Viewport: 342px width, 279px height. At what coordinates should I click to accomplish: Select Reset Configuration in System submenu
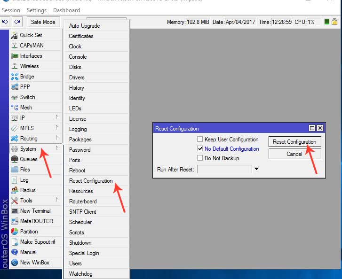pyautogui.click(x=96, y=181)
